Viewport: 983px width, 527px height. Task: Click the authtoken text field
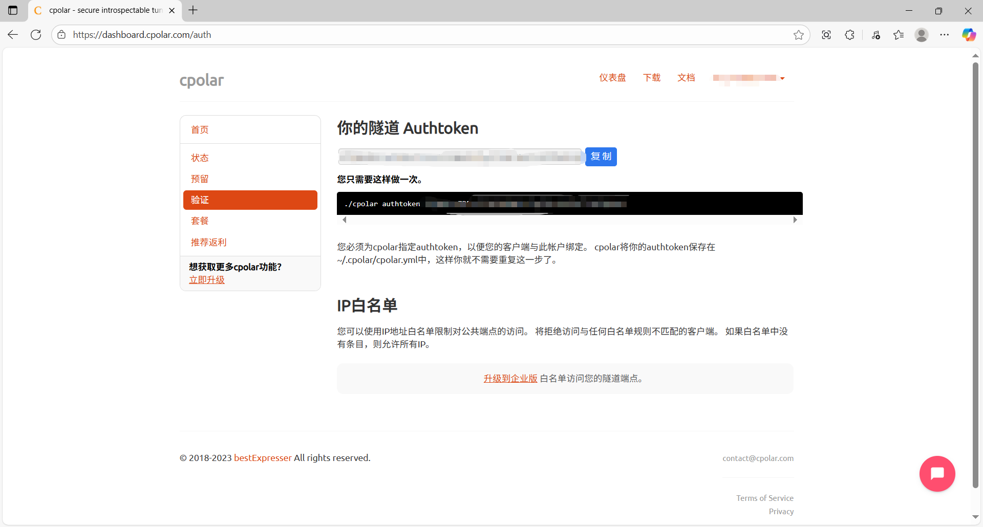pos(461,157)
